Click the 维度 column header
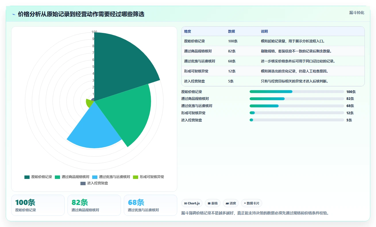 pos(188,31)
